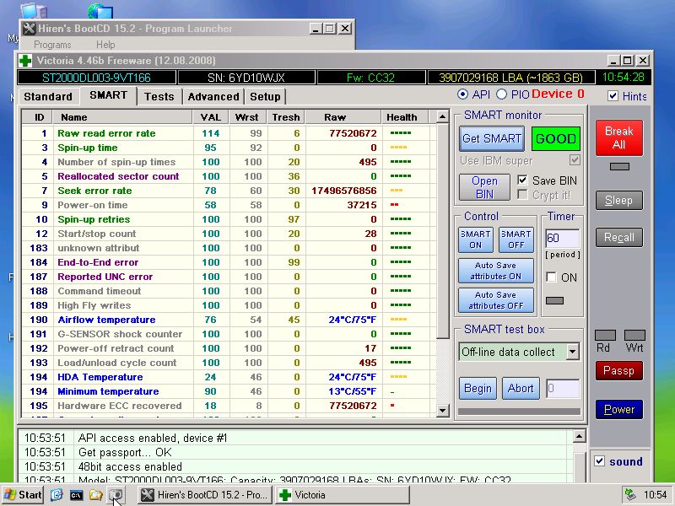Launch command prompt quick launch icon
This screenshot has width=675, height=506.
(76, 495)
